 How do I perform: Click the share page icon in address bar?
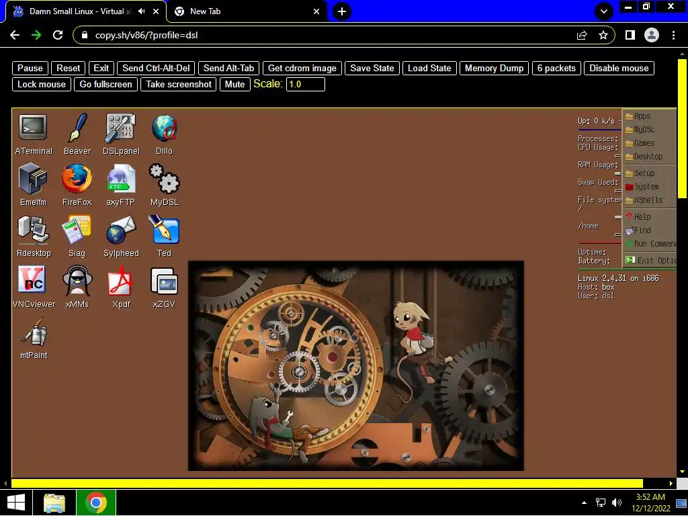pos(582,35)
